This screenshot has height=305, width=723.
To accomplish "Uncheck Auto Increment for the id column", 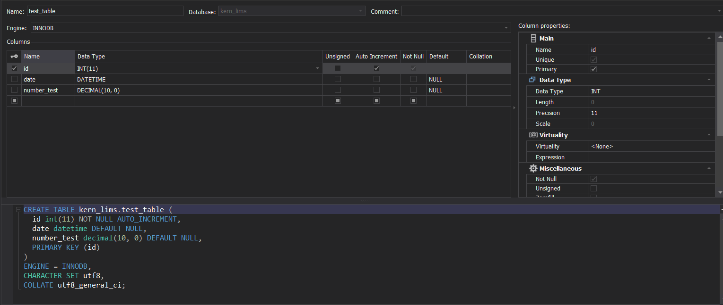I will tap(376, 68).
